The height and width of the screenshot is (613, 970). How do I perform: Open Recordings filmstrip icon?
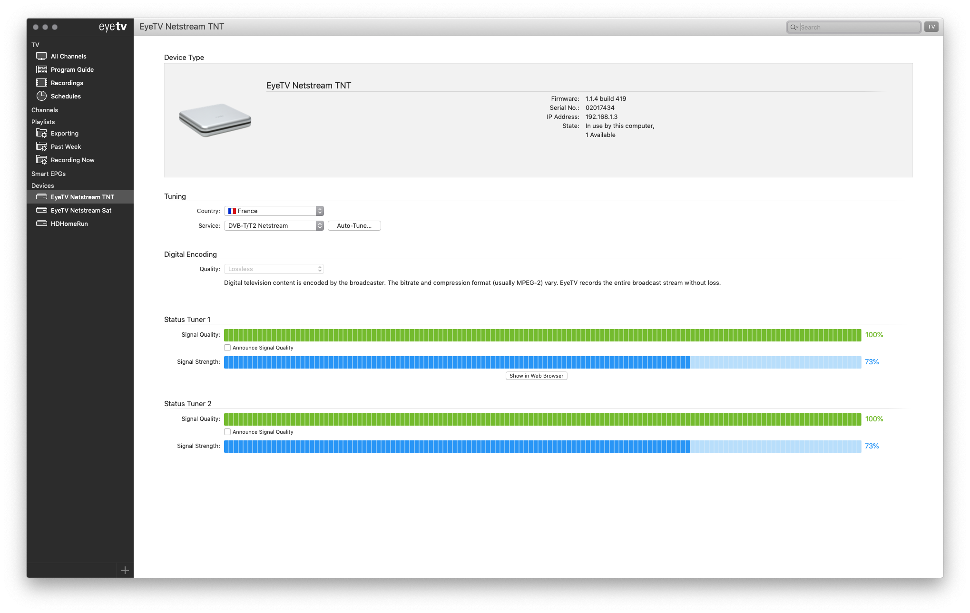point(41,83)
